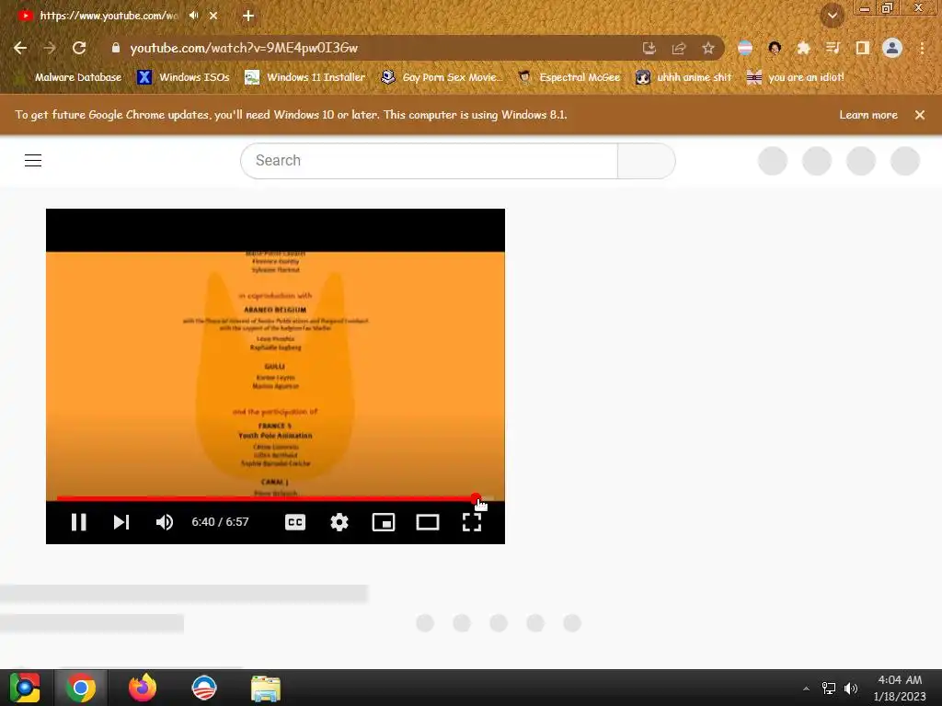The image size is (942, 706).
Task: Switch to theater mode view
Action: click(428, 522)
